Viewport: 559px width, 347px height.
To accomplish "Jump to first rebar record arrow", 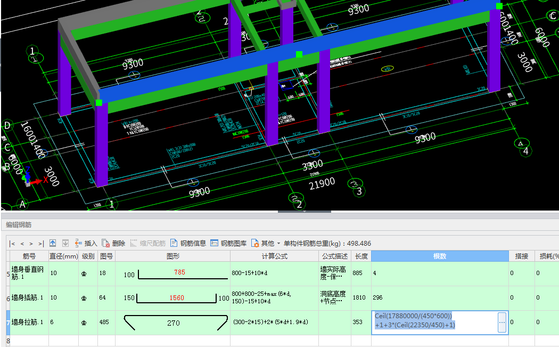I will (13, 244).
